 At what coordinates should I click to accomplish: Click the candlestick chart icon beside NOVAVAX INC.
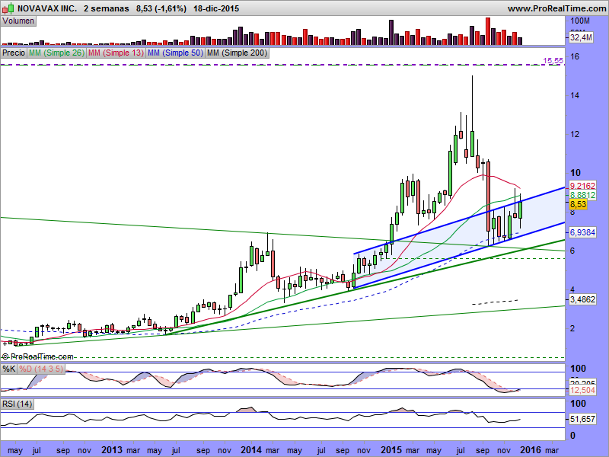(8, 8)
